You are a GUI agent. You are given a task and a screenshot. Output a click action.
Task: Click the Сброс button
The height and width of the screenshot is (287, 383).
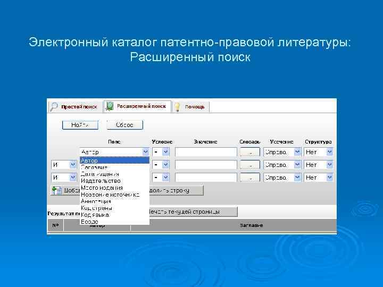(x=125, y=125)
